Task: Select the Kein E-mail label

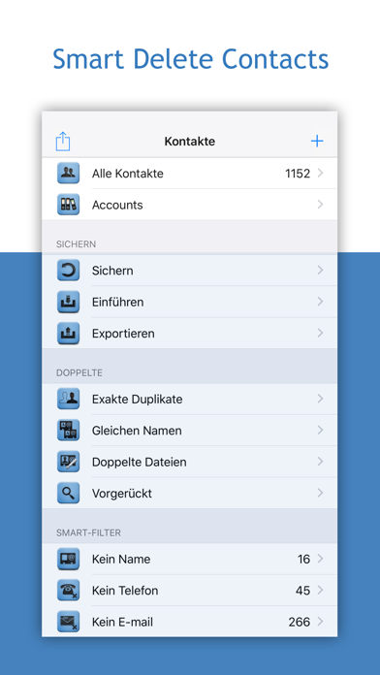Action: (x=122, y=622)
